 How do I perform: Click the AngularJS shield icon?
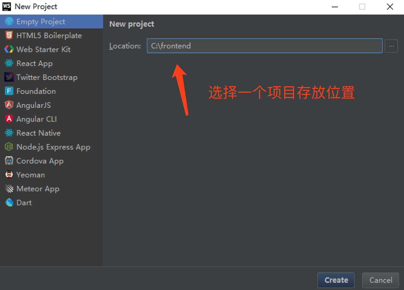[x=9, y=105]
